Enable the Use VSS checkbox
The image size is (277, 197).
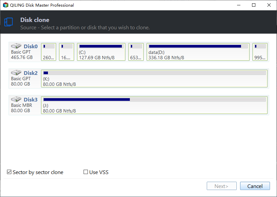86,172
